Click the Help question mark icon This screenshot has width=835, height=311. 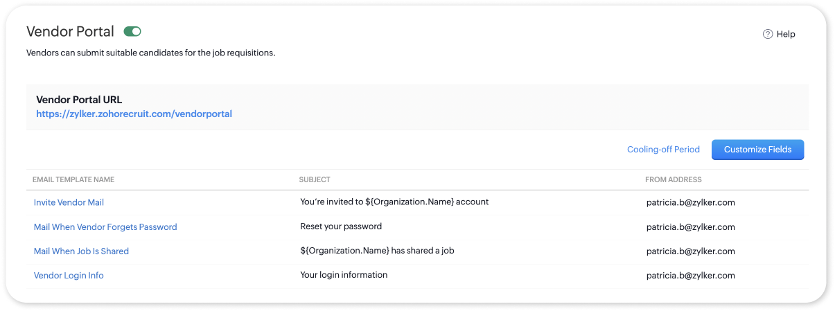(x=768, y=34)
